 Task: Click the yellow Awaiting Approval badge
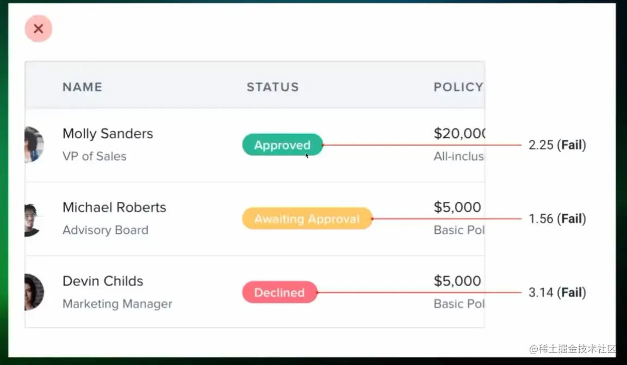(x=307, y=219)
